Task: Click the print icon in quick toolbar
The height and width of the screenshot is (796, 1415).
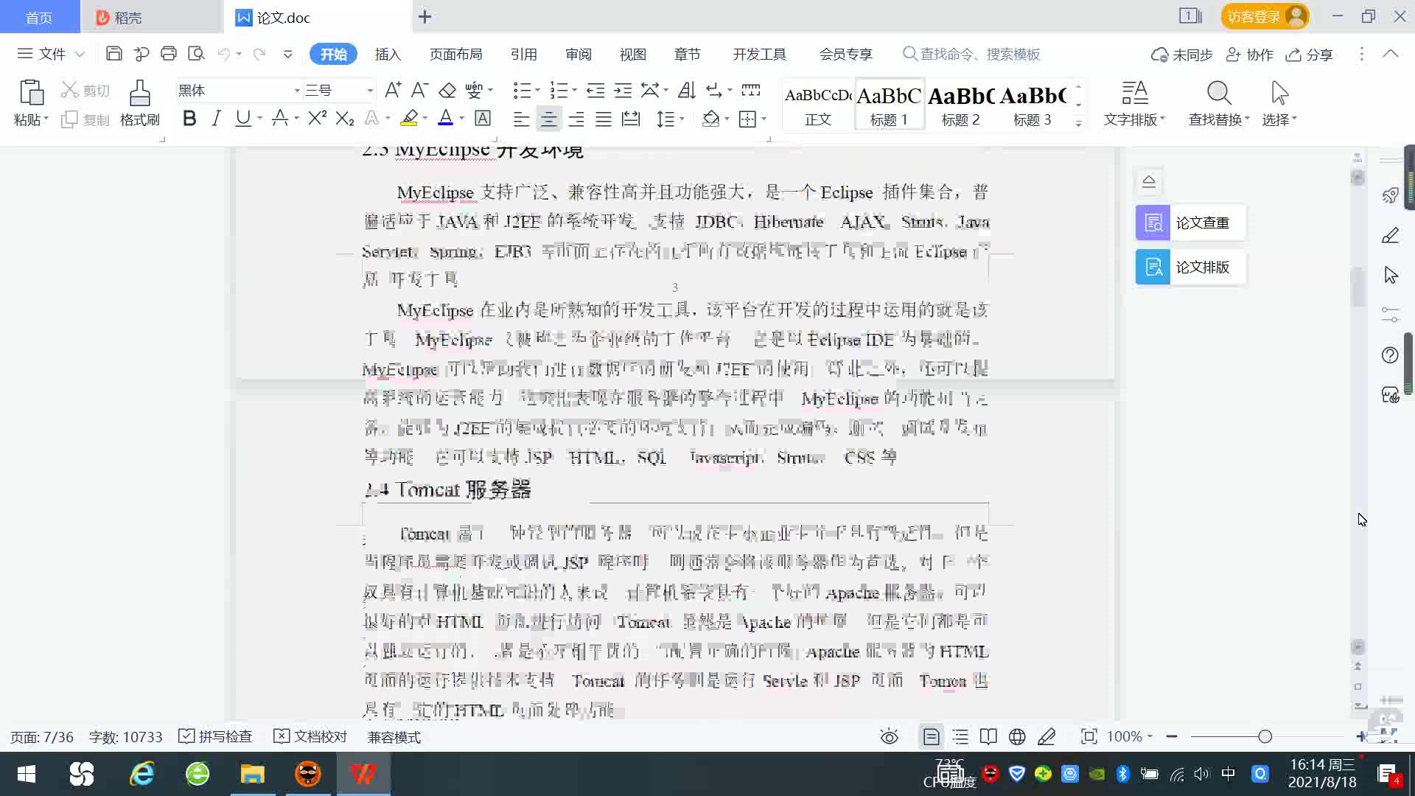Action: 169,54
